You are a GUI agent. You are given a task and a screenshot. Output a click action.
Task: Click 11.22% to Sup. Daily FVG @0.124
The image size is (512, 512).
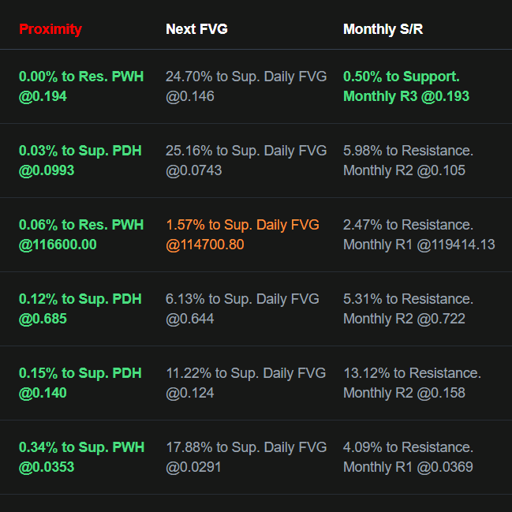[x=246, y=383]
